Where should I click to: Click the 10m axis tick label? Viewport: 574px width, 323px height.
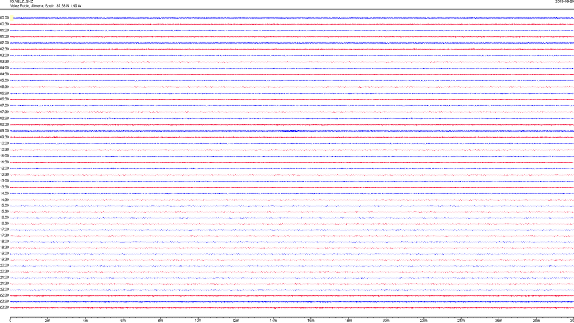click(198, 321)
